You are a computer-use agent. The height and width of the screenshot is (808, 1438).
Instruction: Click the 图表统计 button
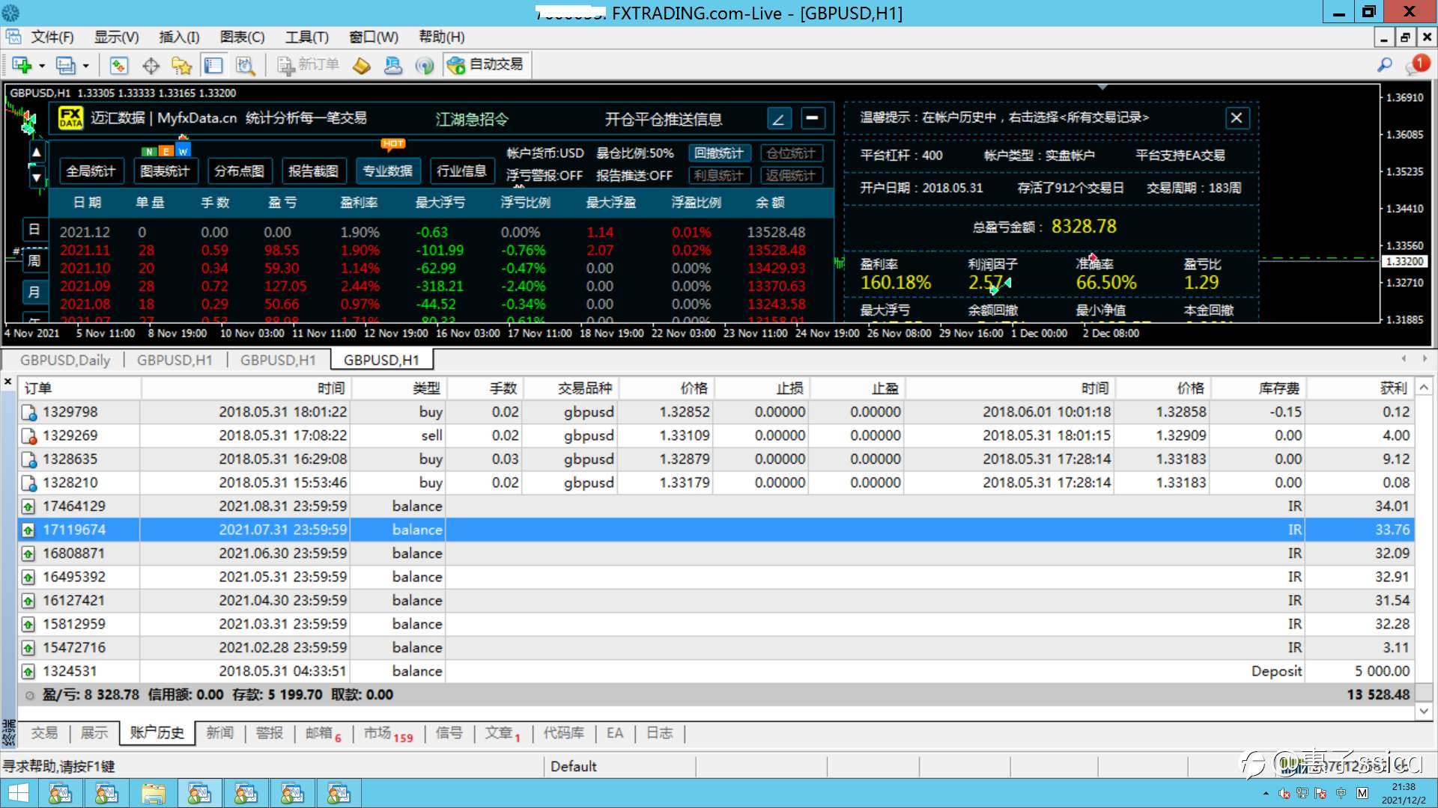(x=165, y=171)
